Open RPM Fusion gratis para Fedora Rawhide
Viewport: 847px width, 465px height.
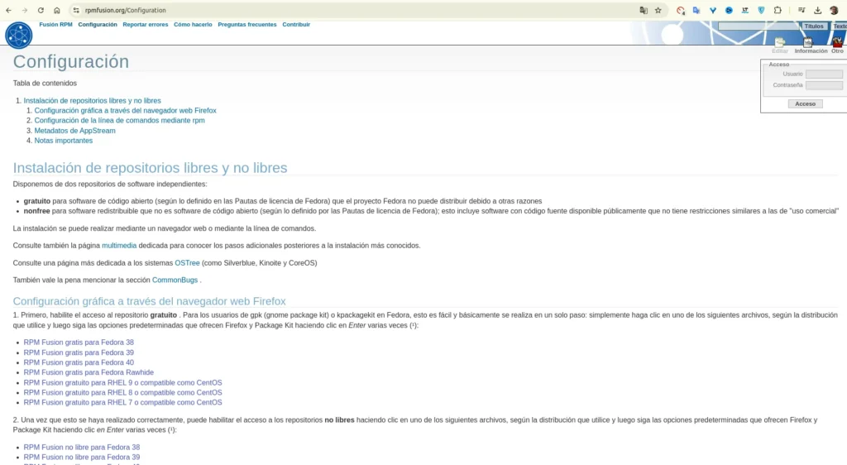coord(89,372)
